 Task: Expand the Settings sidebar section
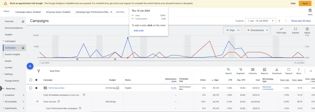tap(3, 74)
